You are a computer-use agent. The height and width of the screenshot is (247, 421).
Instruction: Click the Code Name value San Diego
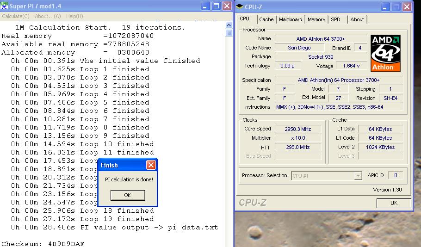click(x=299, y=48)
